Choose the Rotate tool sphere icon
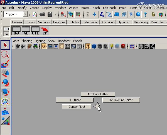This screenshot has width=167, height=135. [5, 83]
